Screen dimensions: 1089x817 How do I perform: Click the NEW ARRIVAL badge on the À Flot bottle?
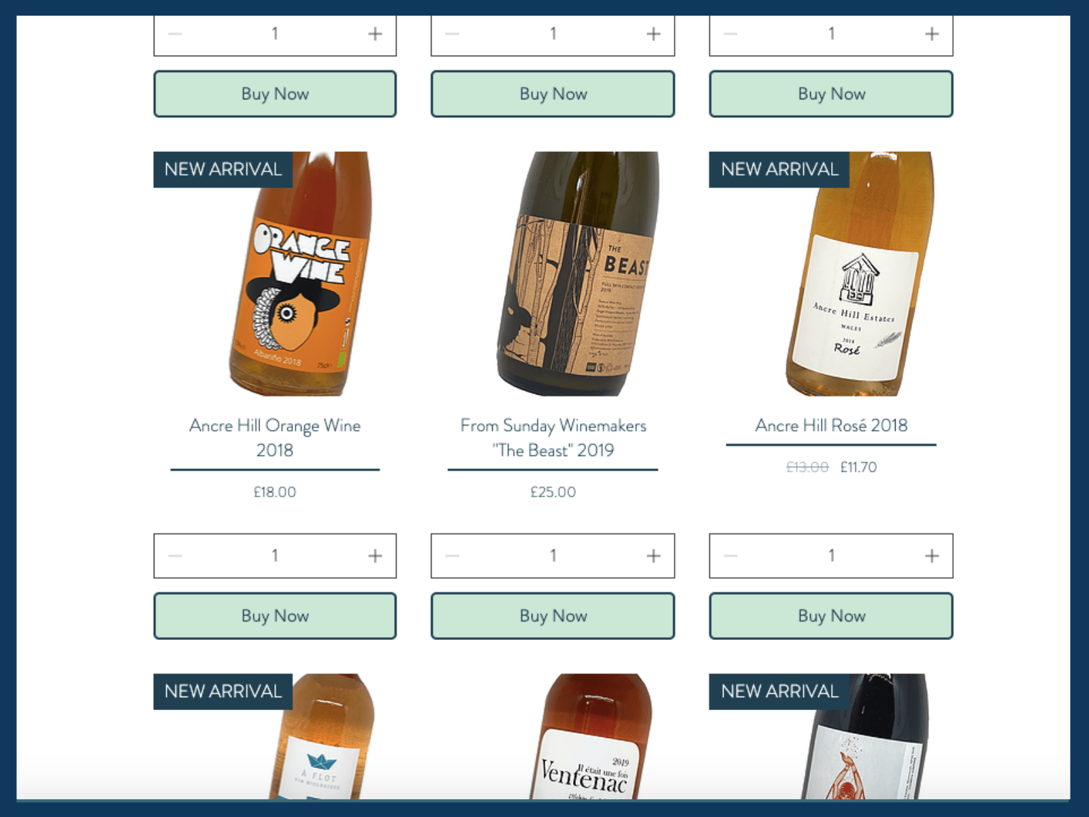pyautogui.click(x=223, y=692)
